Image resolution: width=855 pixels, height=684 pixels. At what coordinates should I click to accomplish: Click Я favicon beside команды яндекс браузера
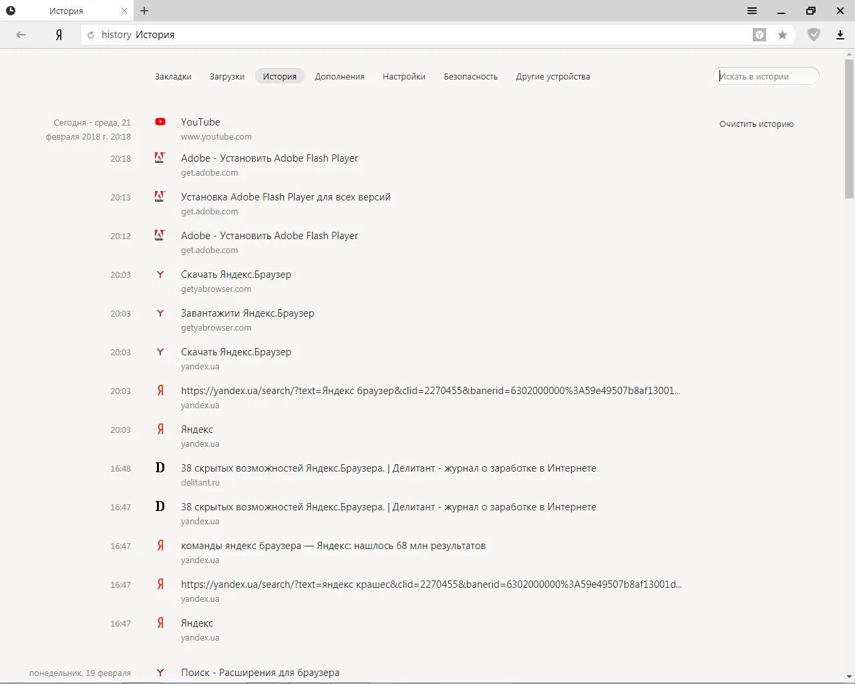click(160, 546)
